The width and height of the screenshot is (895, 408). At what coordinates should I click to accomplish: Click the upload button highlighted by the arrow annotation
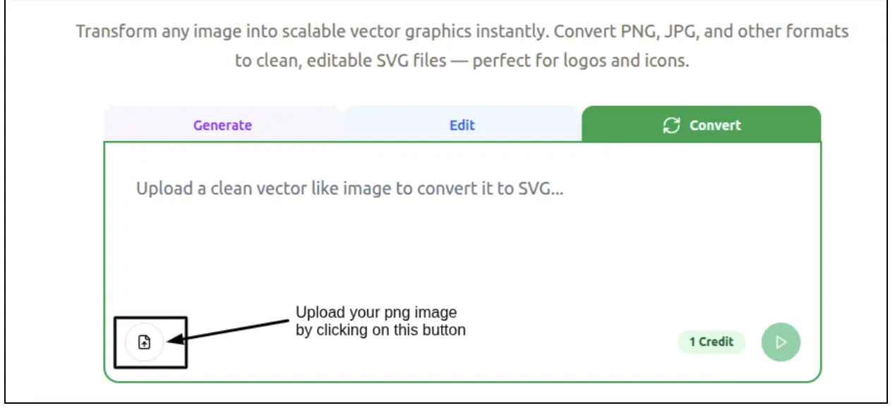click(x=144, y=342)
